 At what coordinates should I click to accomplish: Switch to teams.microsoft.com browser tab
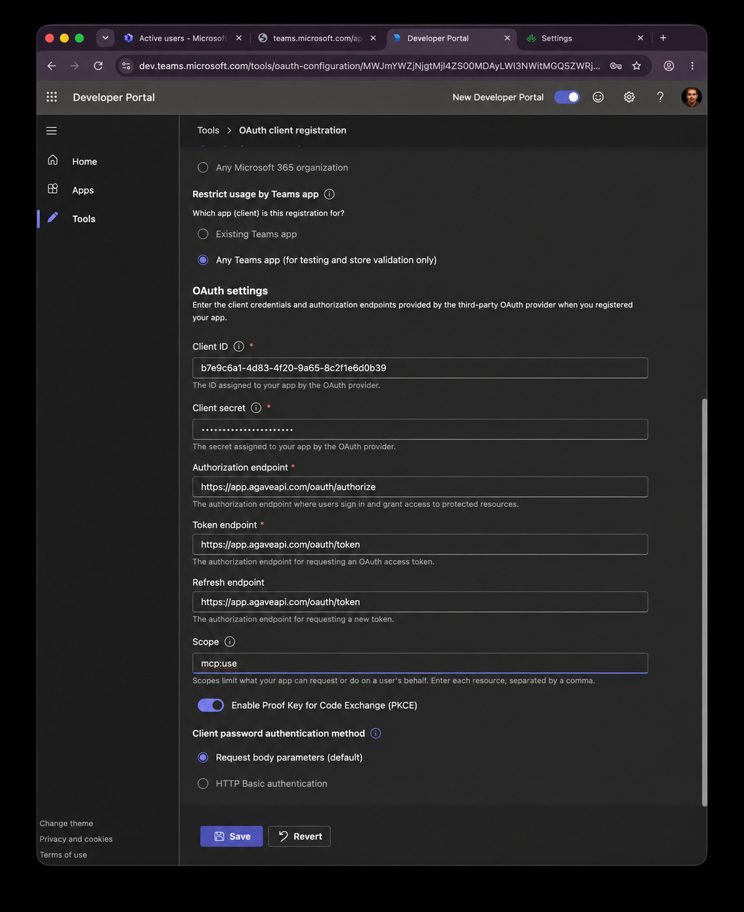317,38
